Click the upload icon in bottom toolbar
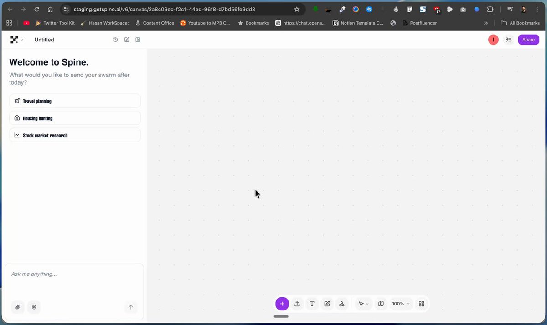 pos(297,304)
